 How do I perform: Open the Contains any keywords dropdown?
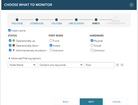(60, 65)
